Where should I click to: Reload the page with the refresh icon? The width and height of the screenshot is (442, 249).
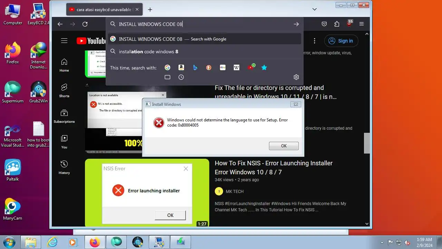tap(85, 24)
